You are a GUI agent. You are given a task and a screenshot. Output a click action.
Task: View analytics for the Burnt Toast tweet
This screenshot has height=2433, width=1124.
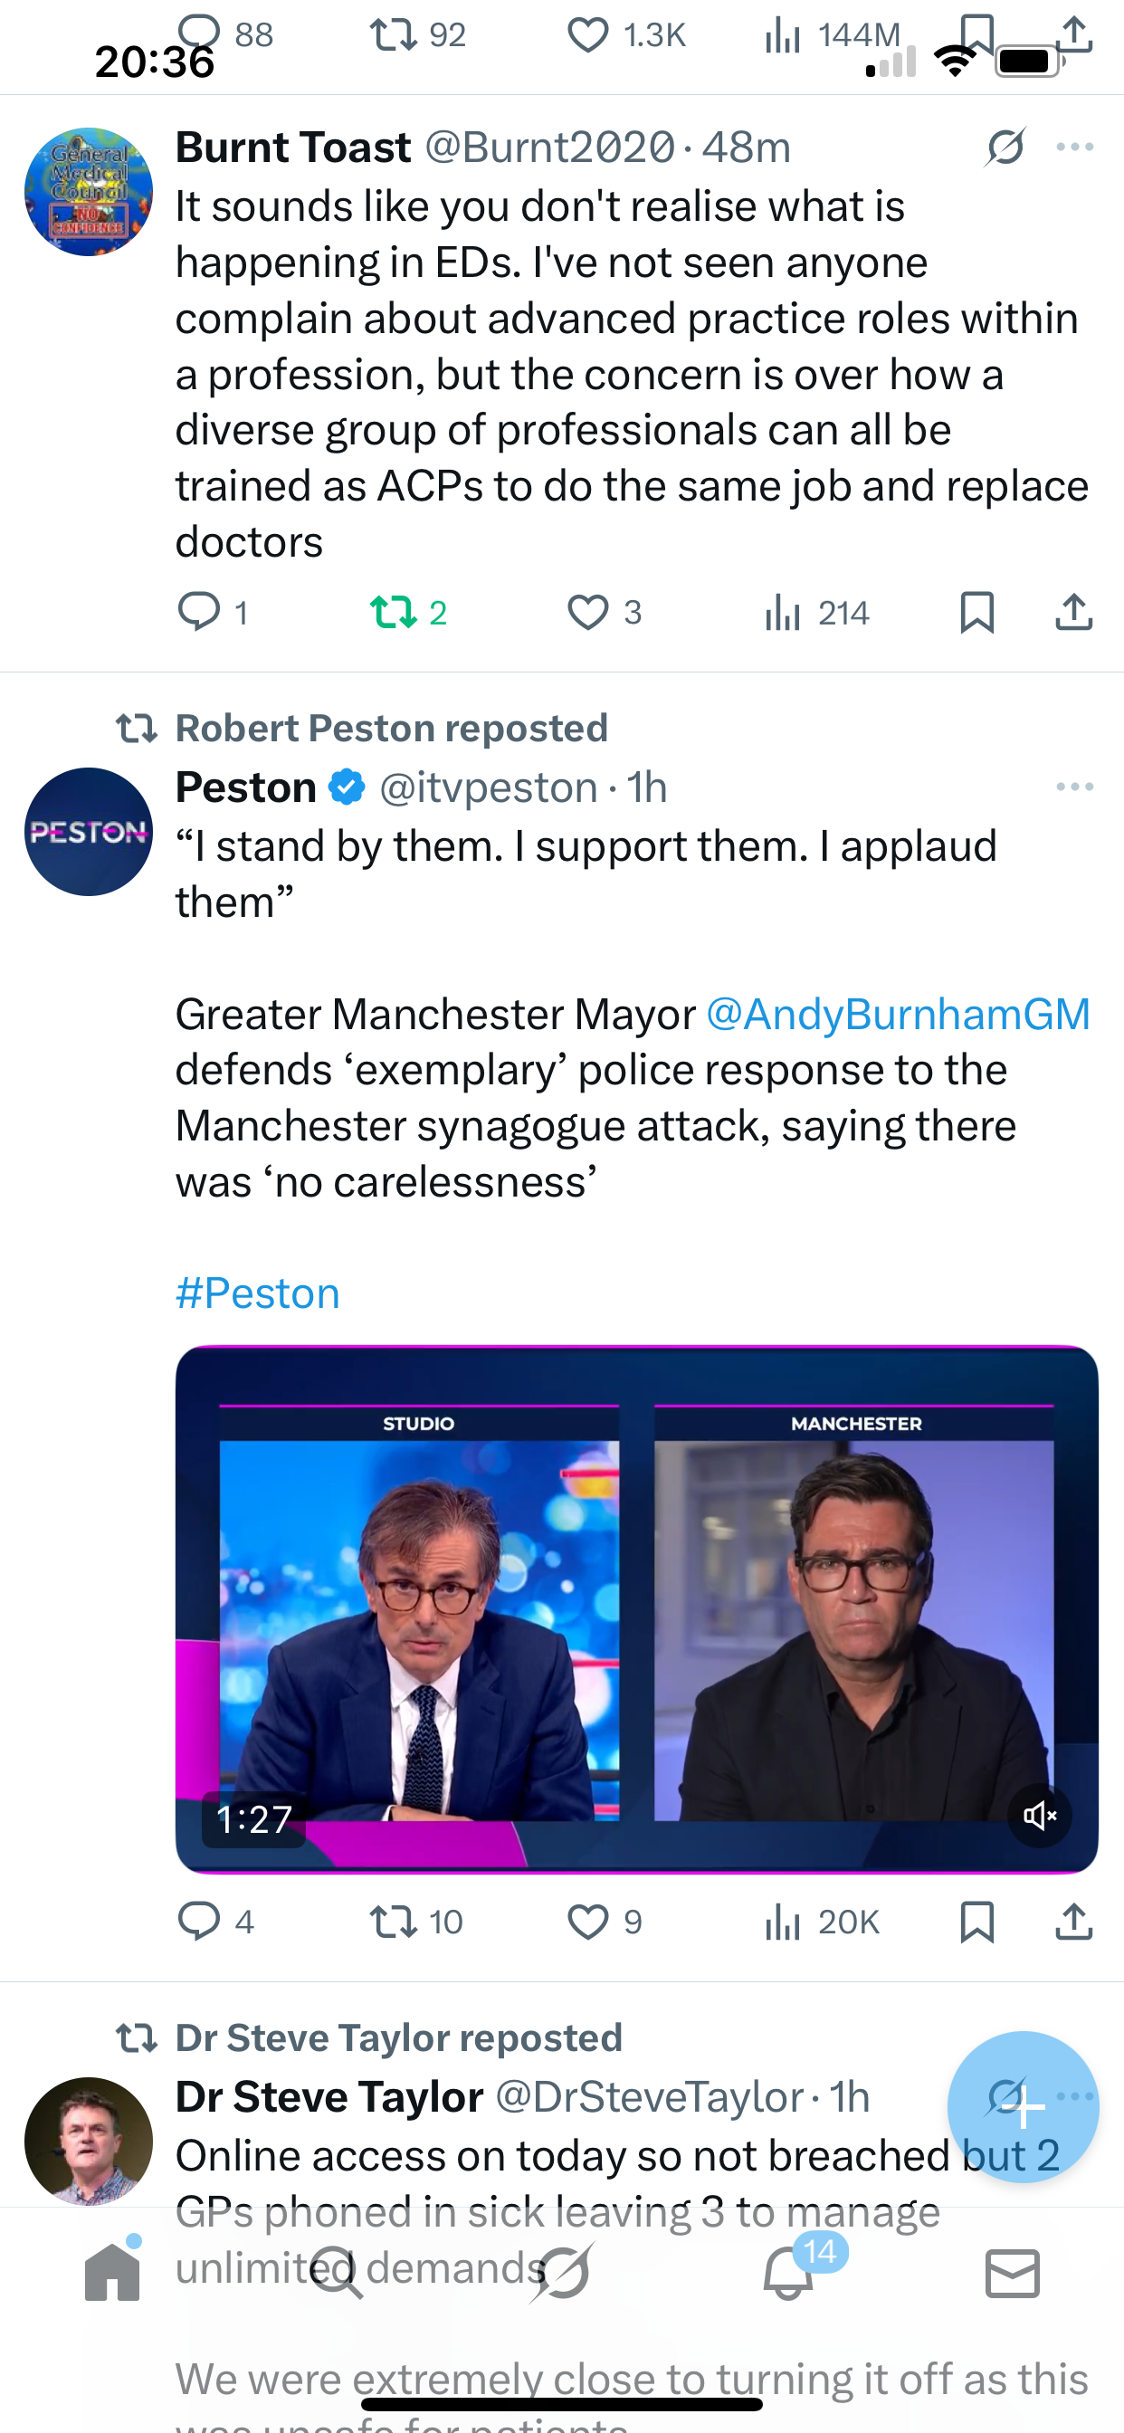(784, 612)
